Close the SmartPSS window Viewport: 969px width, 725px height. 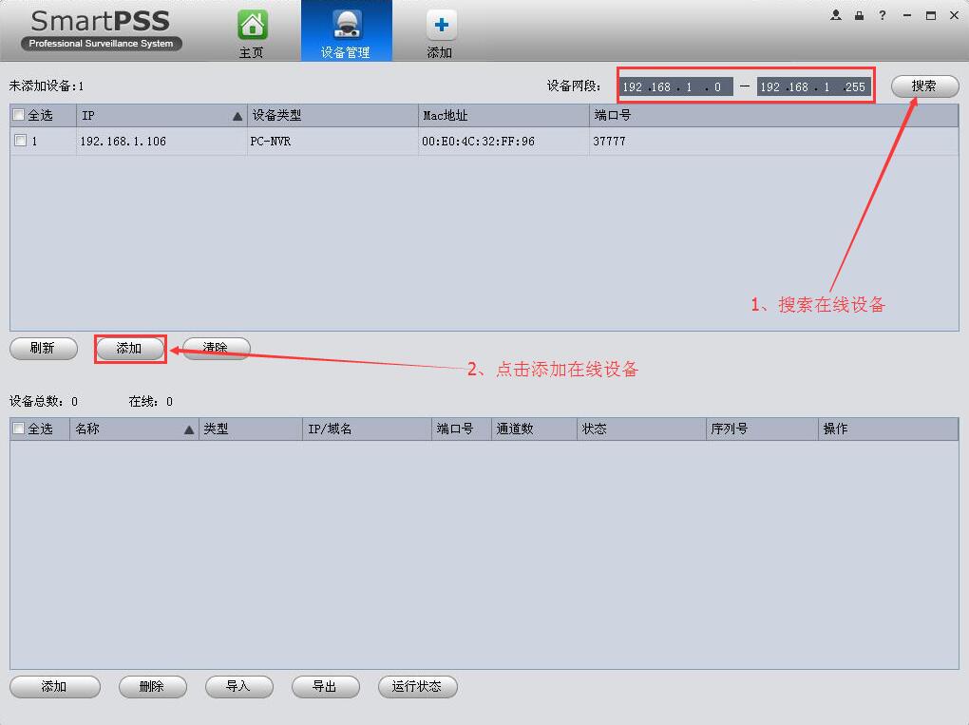pos(954,15)
